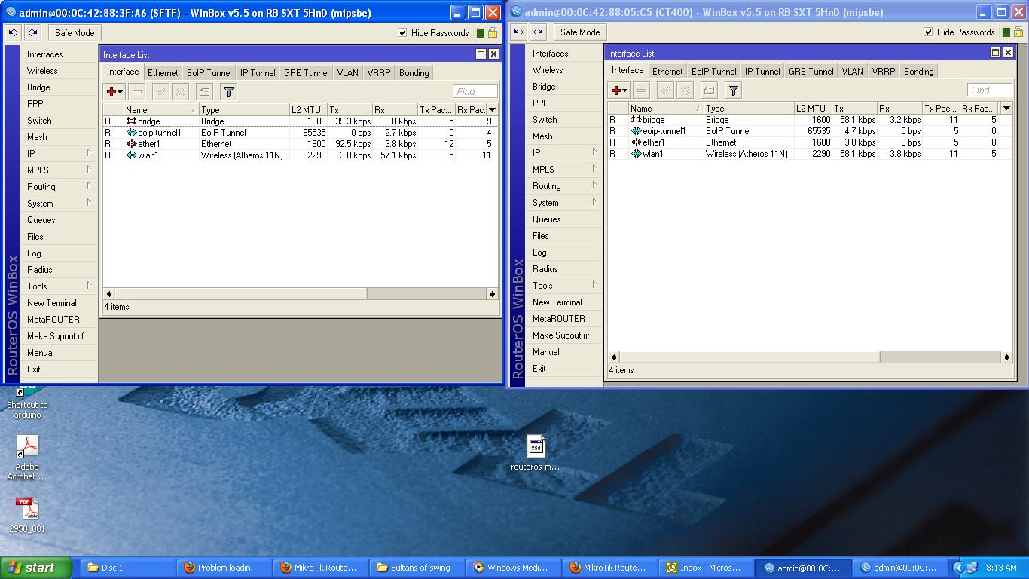
Task: Open the Windows Start menu
Action: click(36, 568)
